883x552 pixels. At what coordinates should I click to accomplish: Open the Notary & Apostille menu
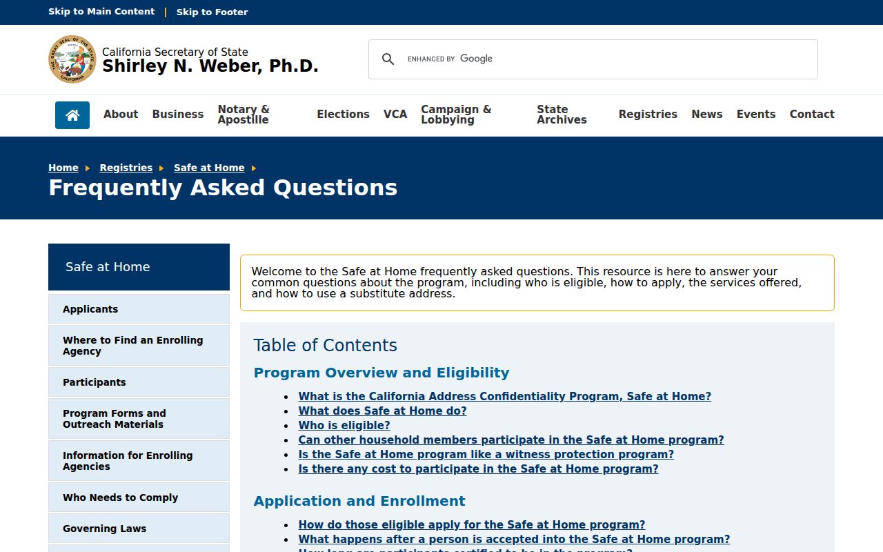[x=244, y=115]
